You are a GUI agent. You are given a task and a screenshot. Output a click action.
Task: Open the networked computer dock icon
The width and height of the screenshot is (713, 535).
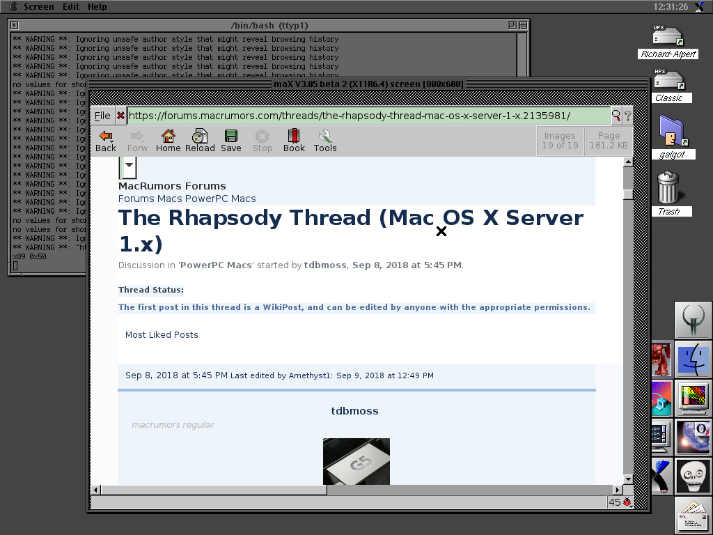(661, 398)
